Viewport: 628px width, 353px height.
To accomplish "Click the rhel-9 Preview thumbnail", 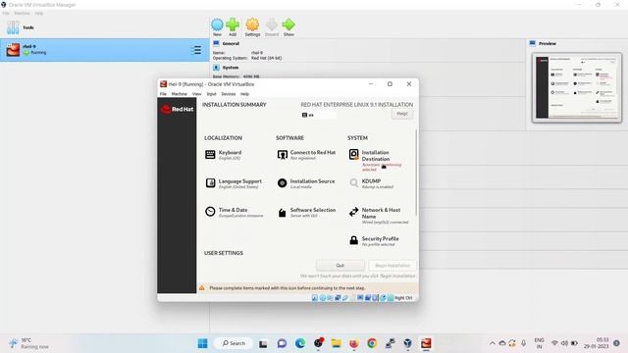I will (x=577, y=87).
